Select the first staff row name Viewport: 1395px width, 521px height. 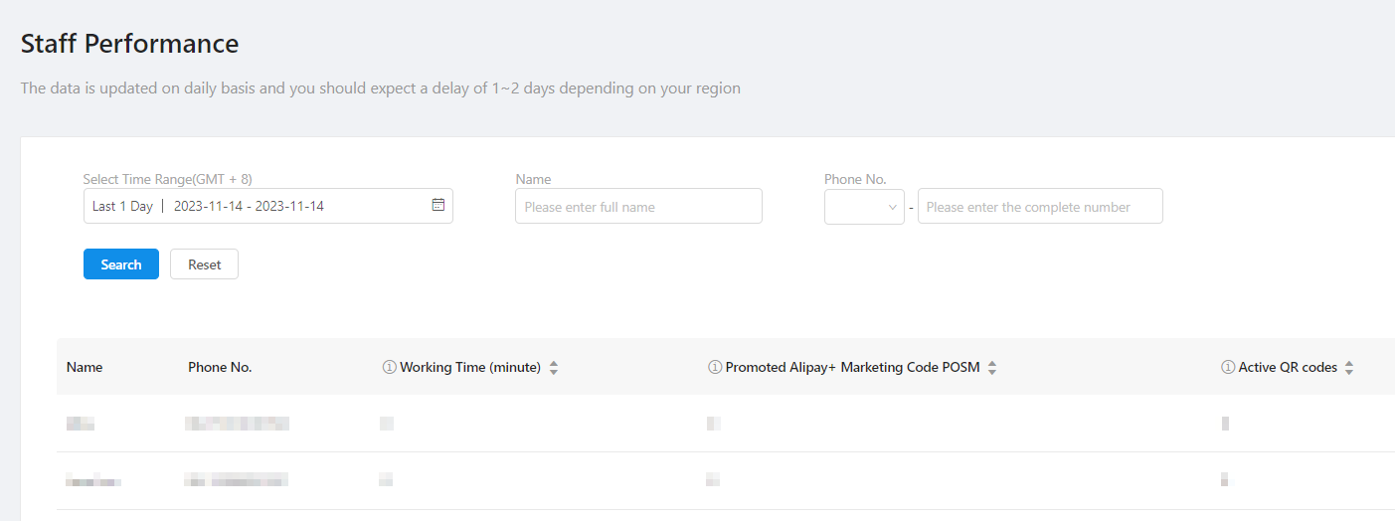(x=81, y=425)
